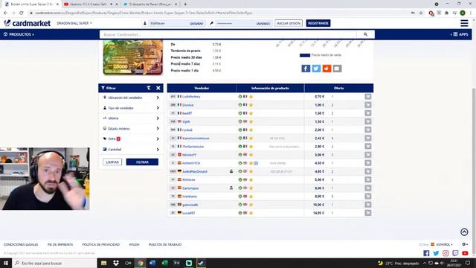Open Puestos de Trabajo footer link
The image size is (476, 268).
coord(165,245)
